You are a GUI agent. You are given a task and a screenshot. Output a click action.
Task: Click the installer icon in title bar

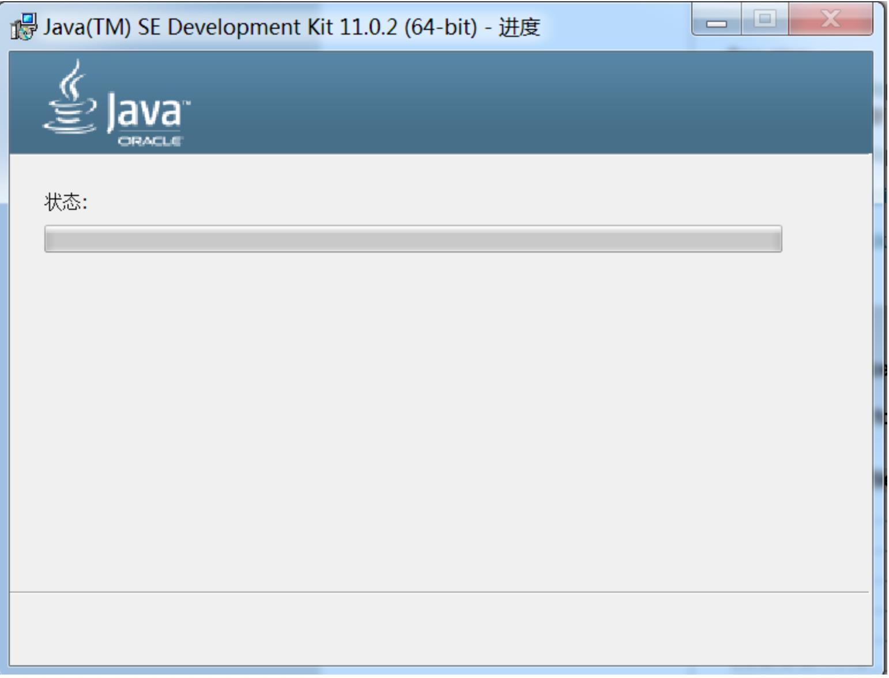(23, 27)
